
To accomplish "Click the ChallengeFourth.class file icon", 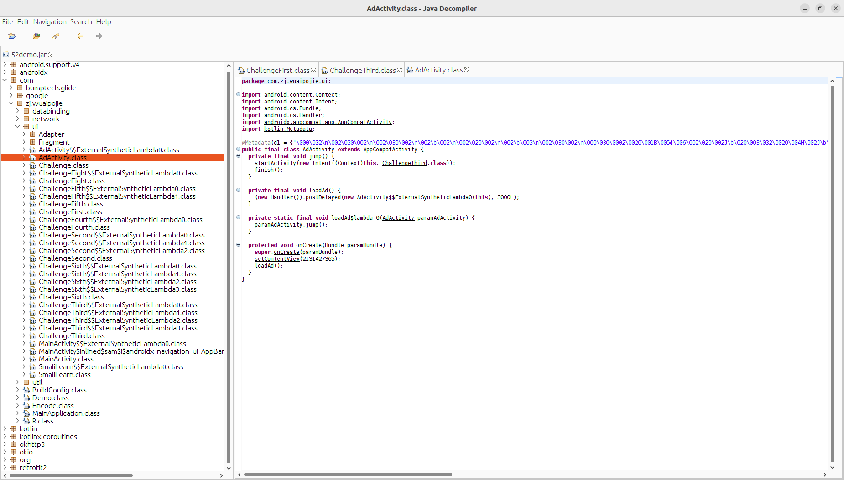I will tap(33, 227).
